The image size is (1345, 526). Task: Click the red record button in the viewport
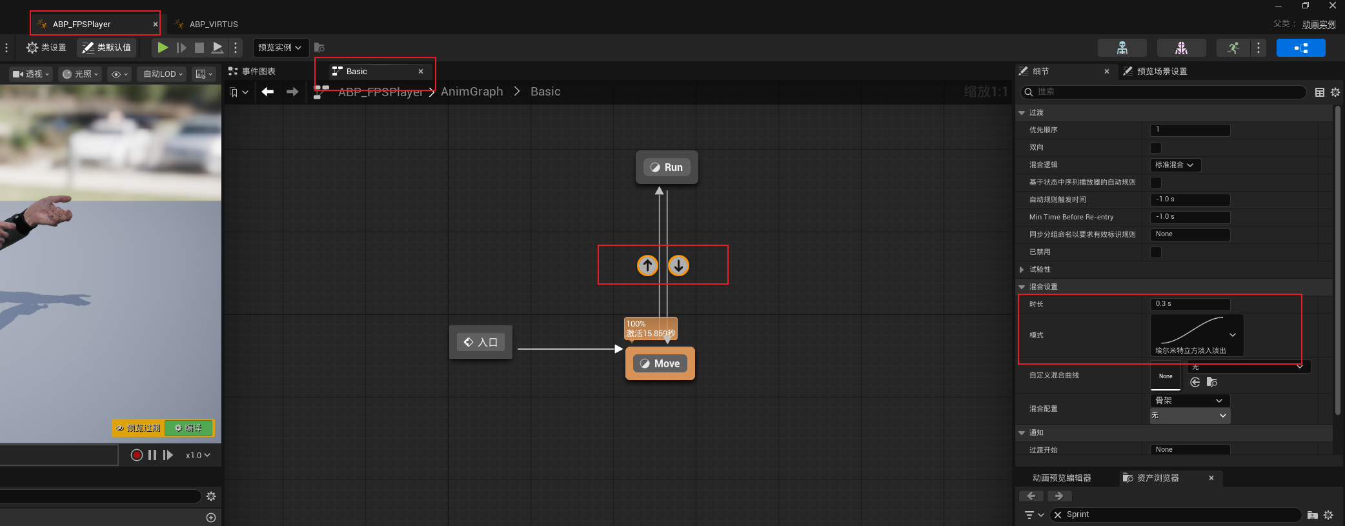pos(136,455)
